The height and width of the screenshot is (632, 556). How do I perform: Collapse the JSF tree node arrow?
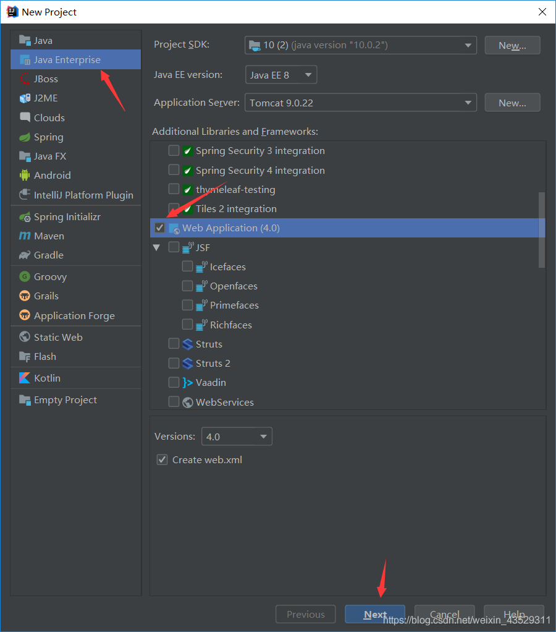157,247
